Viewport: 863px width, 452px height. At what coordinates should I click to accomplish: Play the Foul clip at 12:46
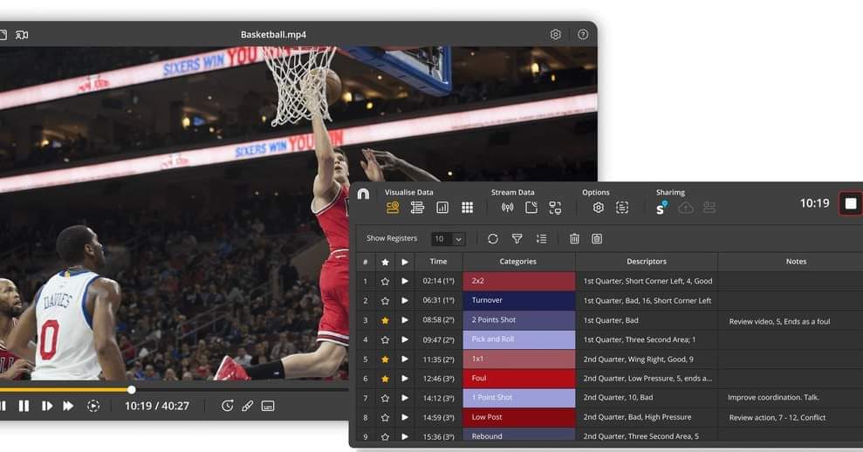405,379
